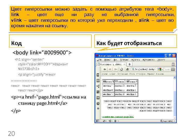Toggle the side panel from the status bar
Image resolution: width=186 pixels, height=140 pixels.
[x=98, y=121]
